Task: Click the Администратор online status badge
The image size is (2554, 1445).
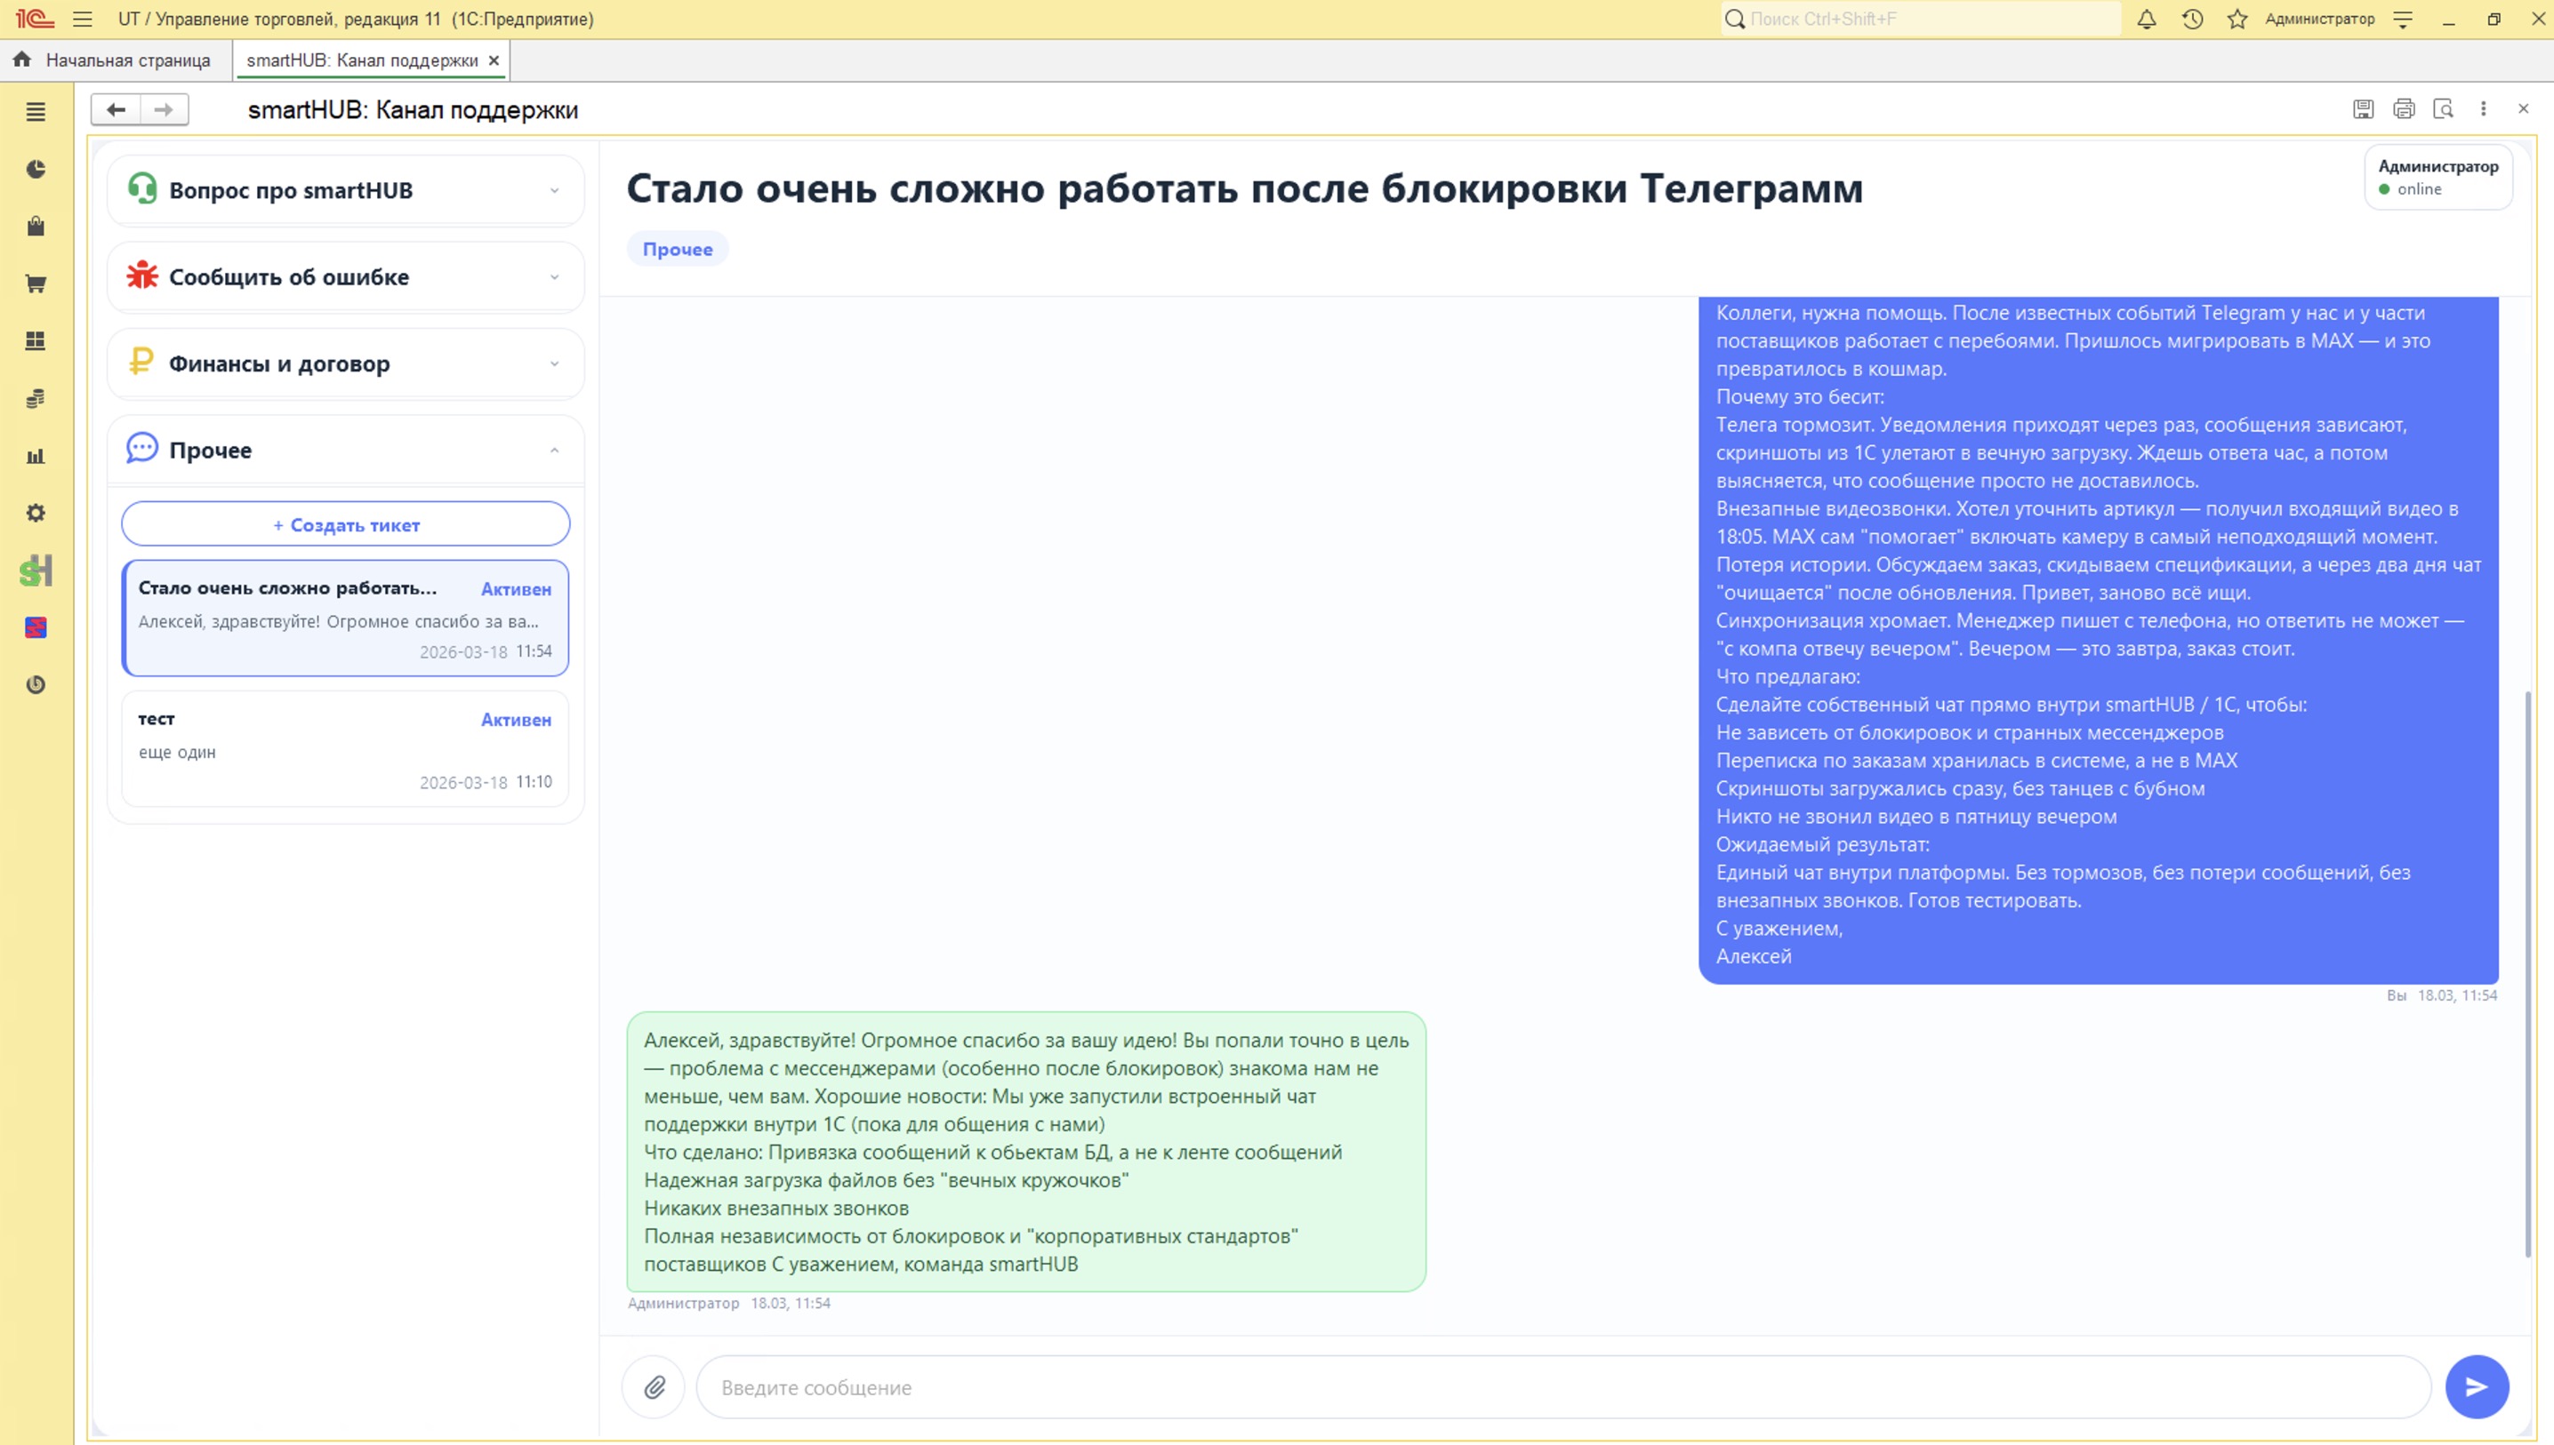Action: pos(2438,178)
